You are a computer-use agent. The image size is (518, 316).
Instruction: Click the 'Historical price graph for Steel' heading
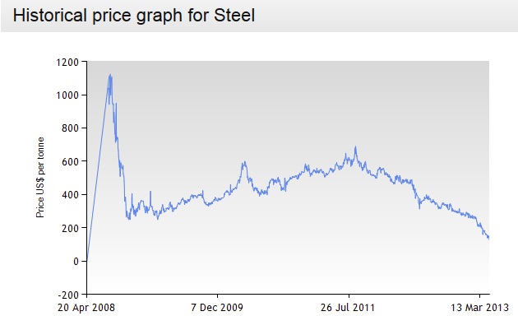[x=134, y=16]
